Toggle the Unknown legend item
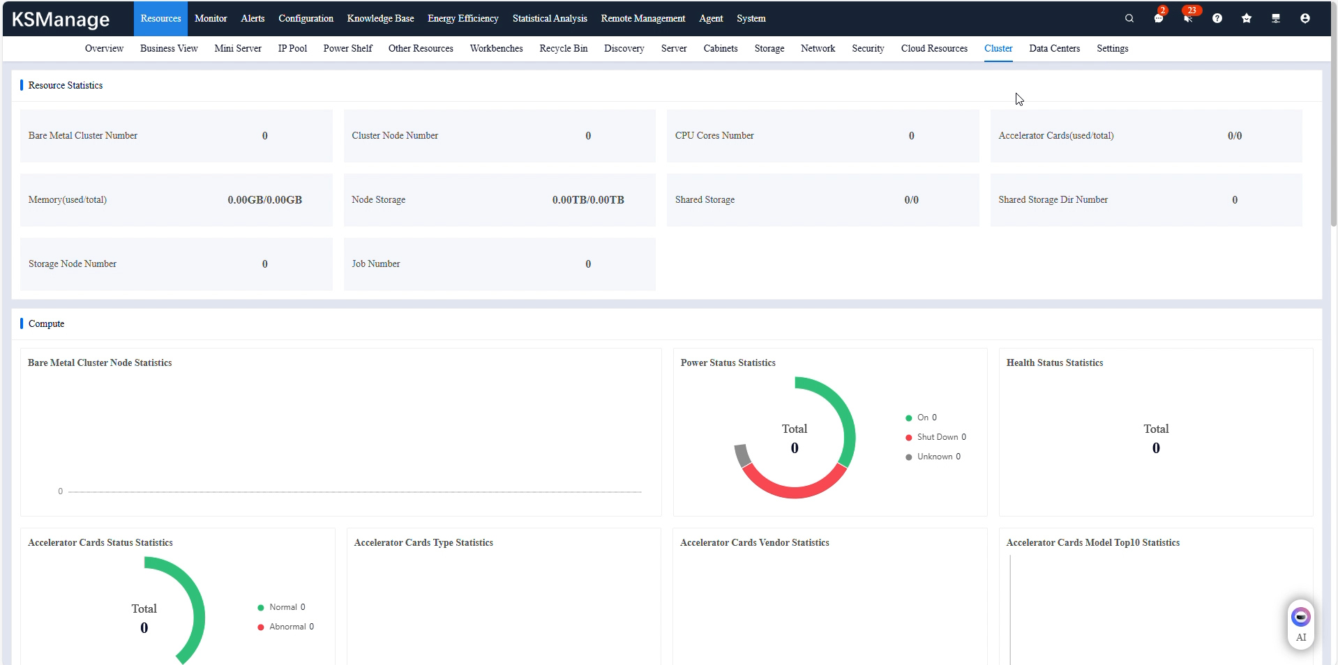 933,457
